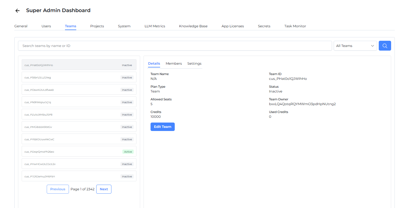Click the Allowed Seats value 5

pyautogui.click(x=152, y=104)
